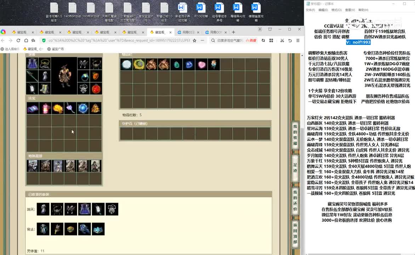415x255 pixels.
Task: Select the red orb equipment icon
Action: 96,89
